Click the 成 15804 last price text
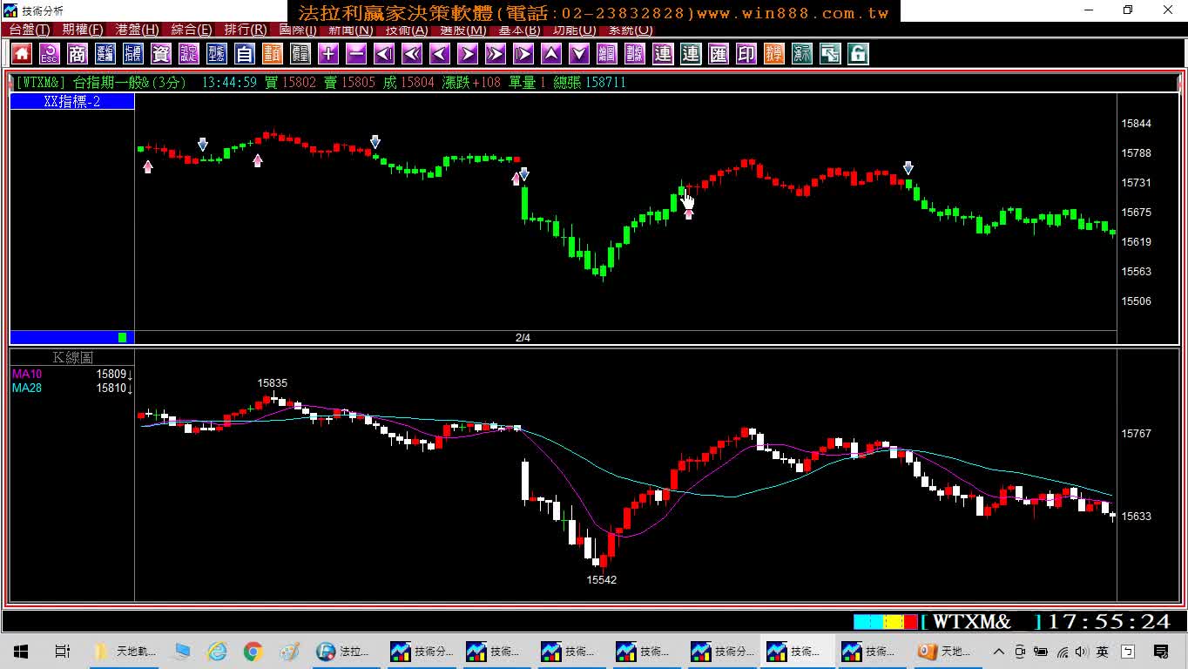The height and width of the screenshot is (669, 1188). [x=408, y=82]
